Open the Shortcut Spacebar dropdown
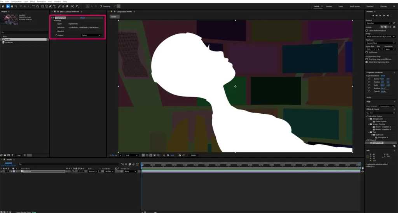 pos(379,23)
